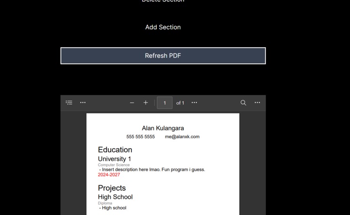
Task: Click the 'of 1' page count label
Action: 180,103
